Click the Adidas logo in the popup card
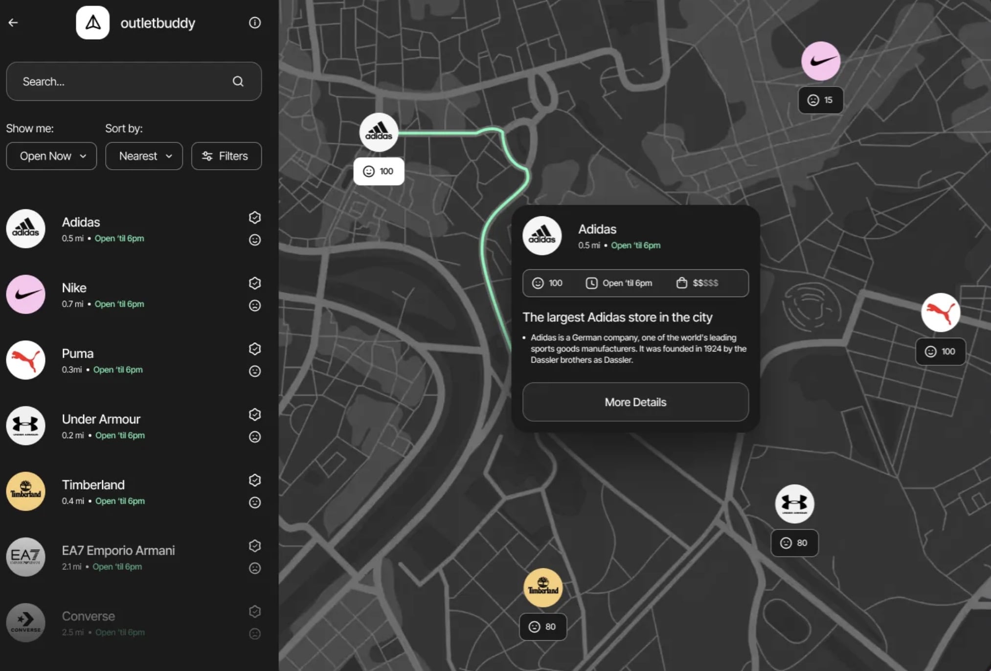The image size is (991, 671). pos(542,236)
